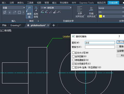Tick the 全字匹配 whole word checkbox
124x94 pixels.
[x=73, y=56]
